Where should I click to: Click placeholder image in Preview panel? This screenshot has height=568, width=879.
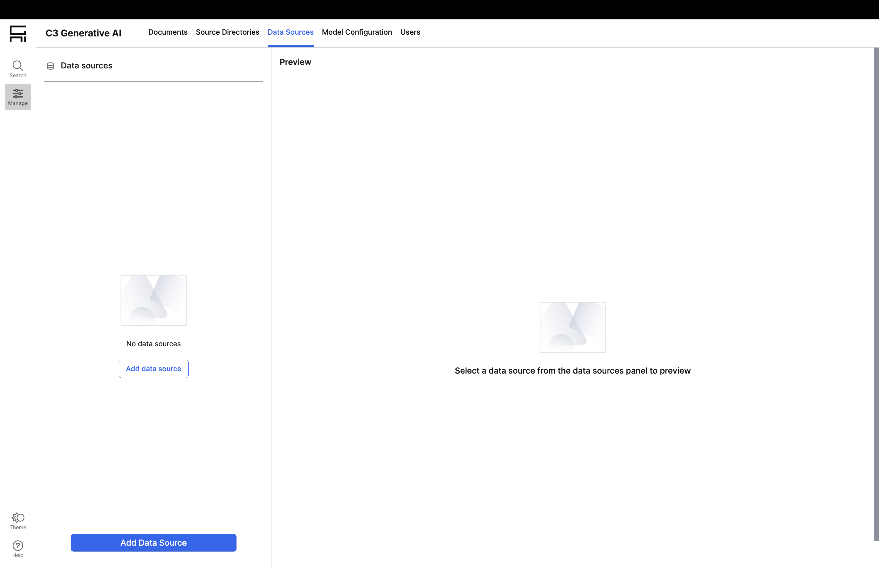point(573,327)
